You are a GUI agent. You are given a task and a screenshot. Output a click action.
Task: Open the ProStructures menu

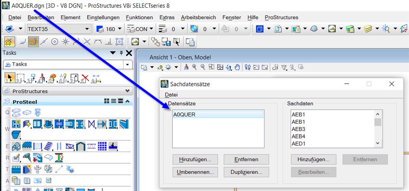282,17
